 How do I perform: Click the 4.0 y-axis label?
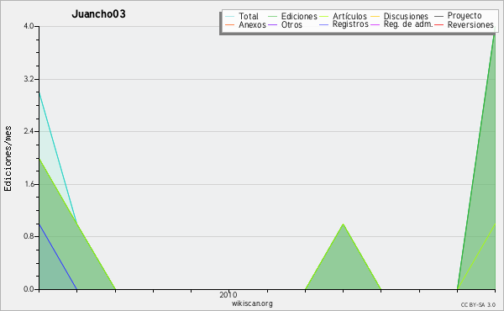coord(29,26)
